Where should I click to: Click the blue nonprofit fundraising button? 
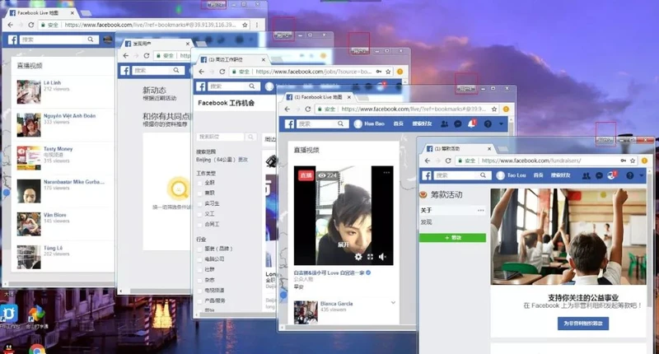(x=583, y=324)
